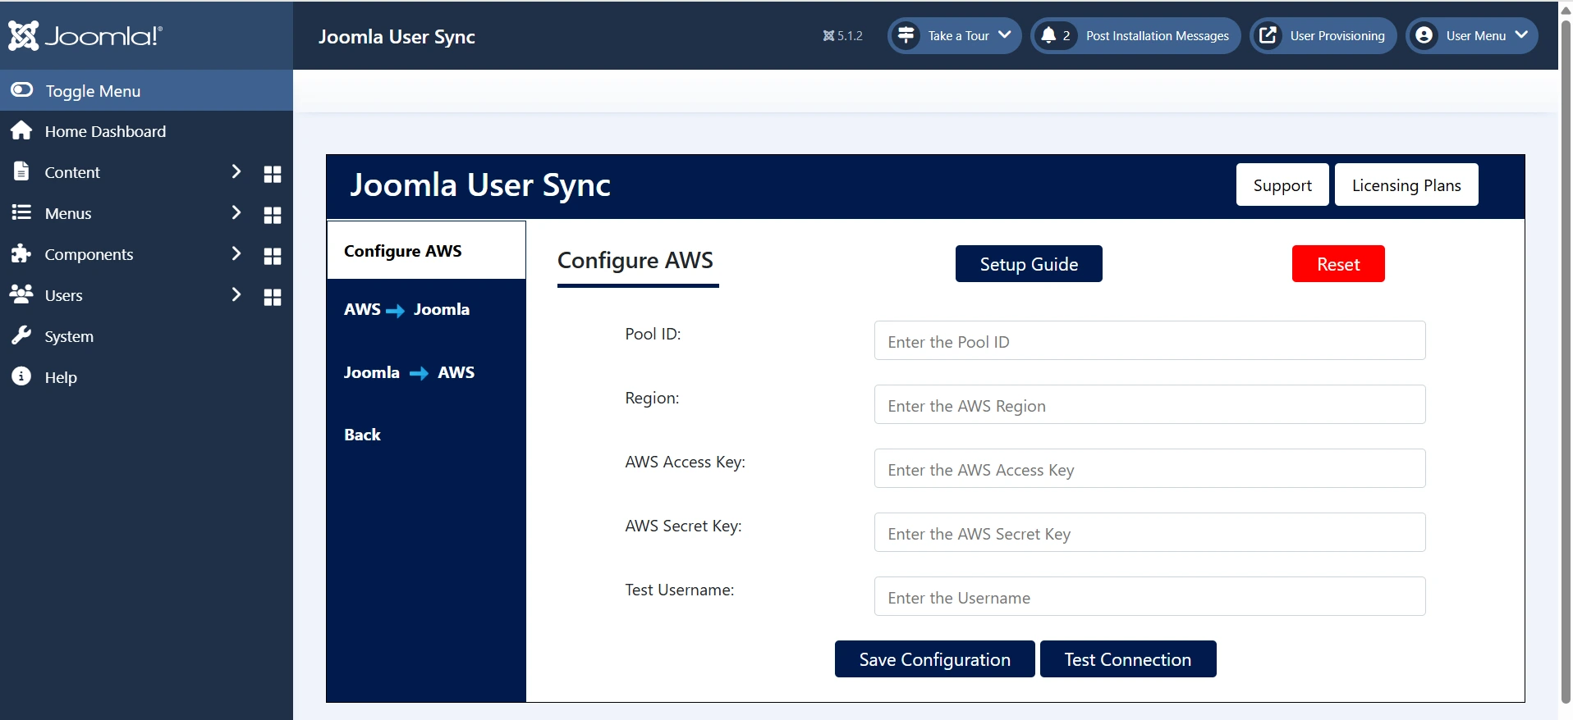The width and height of the screenshot is (1573, 720).
Task: Open Home Dashboard from sidebar
Action: point(105,131)
